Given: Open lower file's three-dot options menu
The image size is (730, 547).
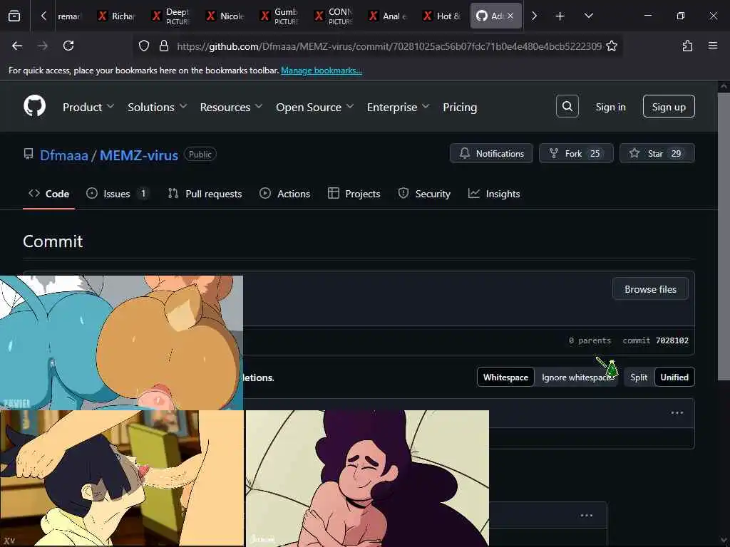Looking at the screenshot, I should [587, 515].
